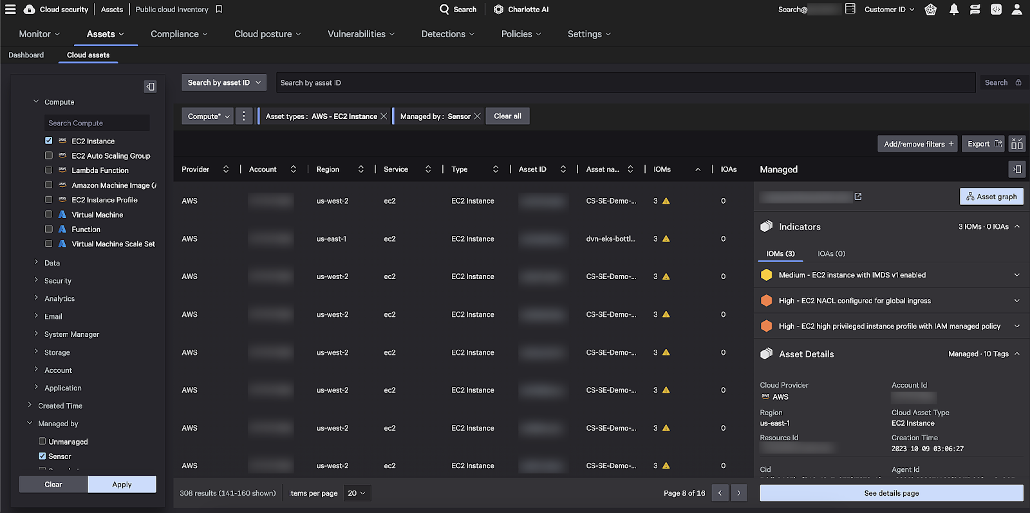The image size is (1030, 513).
Task: Switch to the Dashboard tab
Action: coord(26,55)
